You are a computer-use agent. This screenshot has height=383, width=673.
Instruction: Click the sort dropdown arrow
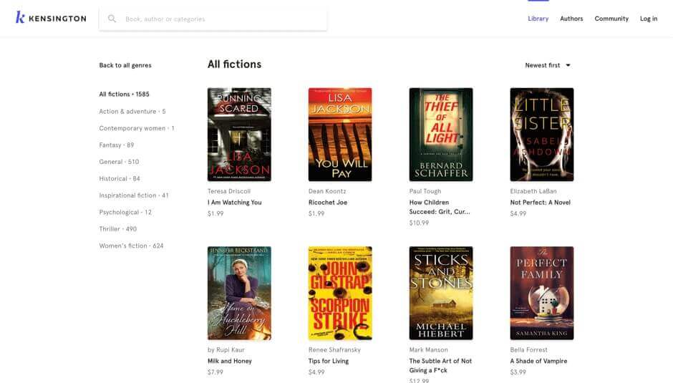tap(568, 65)
